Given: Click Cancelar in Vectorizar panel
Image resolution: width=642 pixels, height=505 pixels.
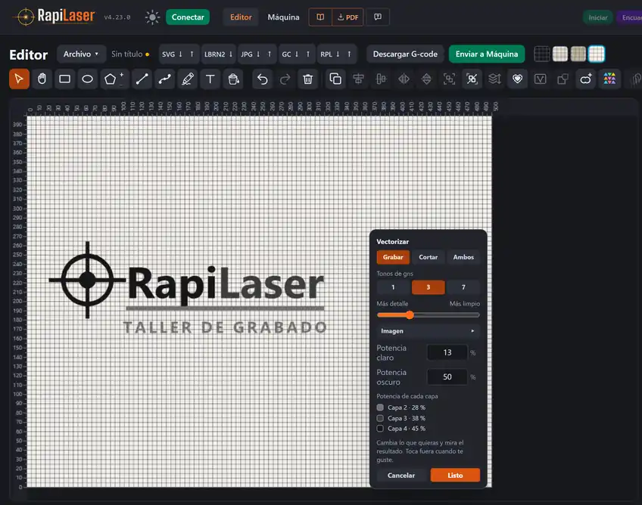Looking at the screenshot, I should click(x=401, y=476).
